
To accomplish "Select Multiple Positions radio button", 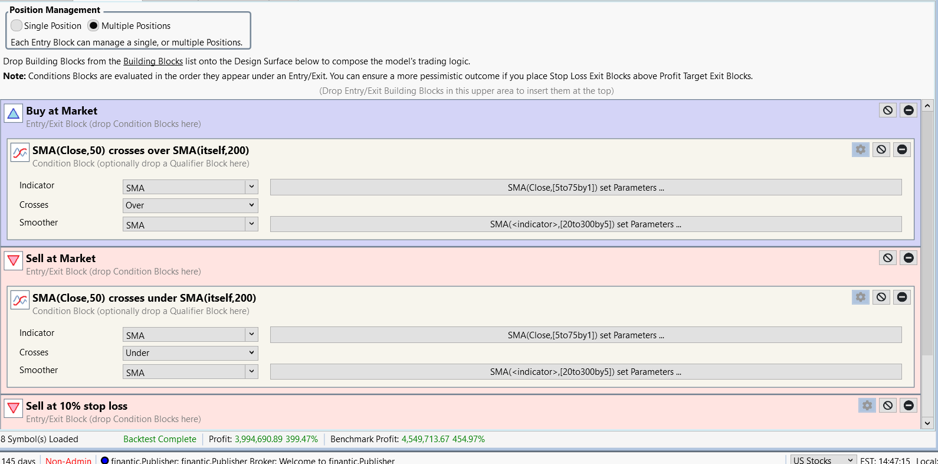I will [x=93, y=26].
